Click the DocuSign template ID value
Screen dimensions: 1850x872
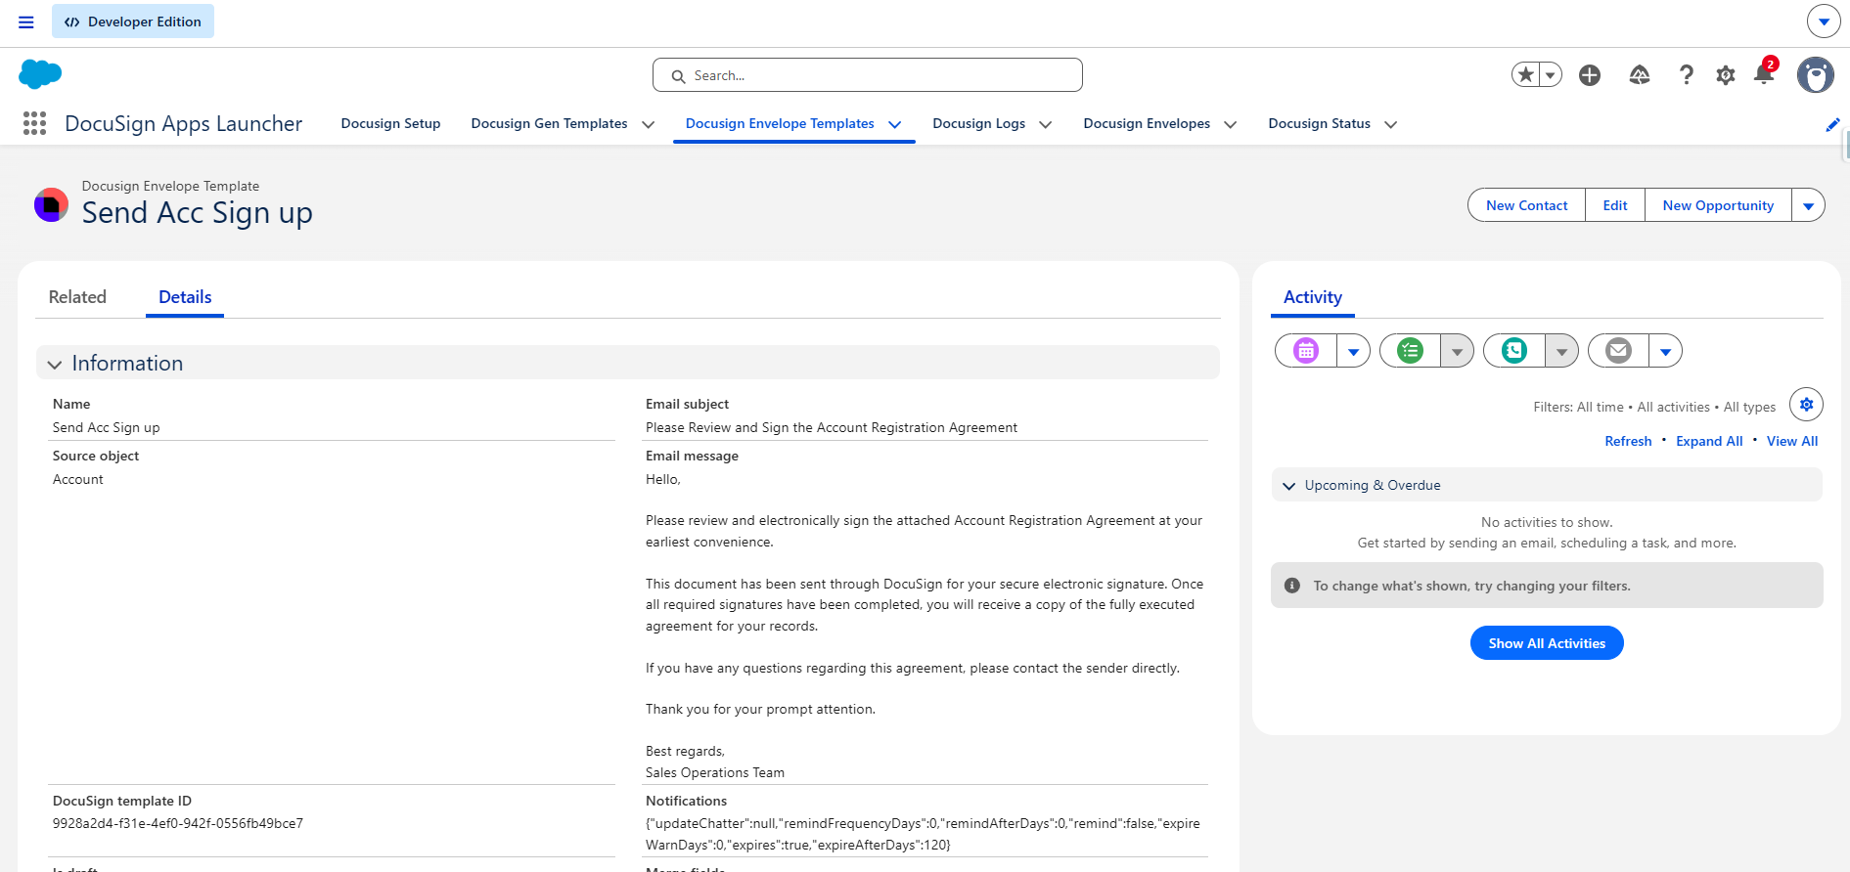(x=178, y=823)
